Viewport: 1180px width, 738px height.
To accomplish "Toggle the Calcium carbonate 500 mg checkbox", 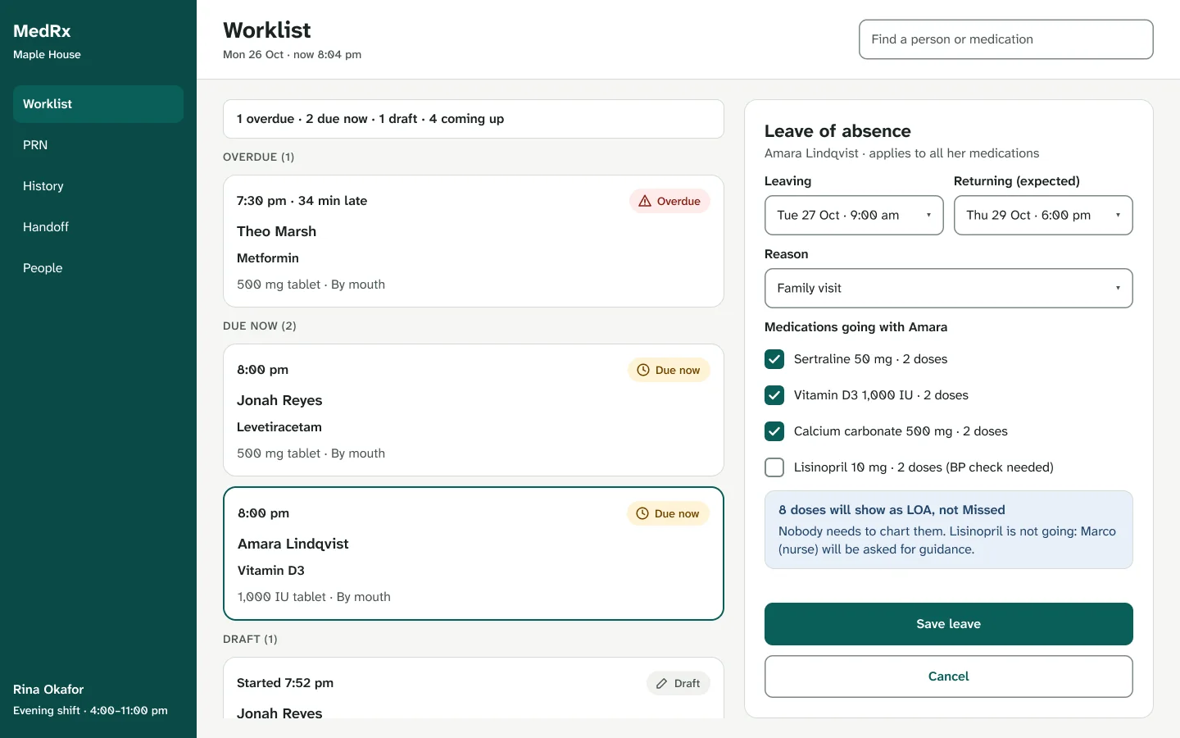I will point(774,431).
